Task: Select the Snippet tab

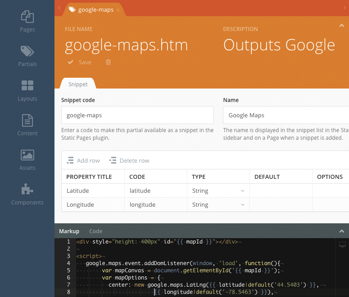Action: tap(78, 84)
